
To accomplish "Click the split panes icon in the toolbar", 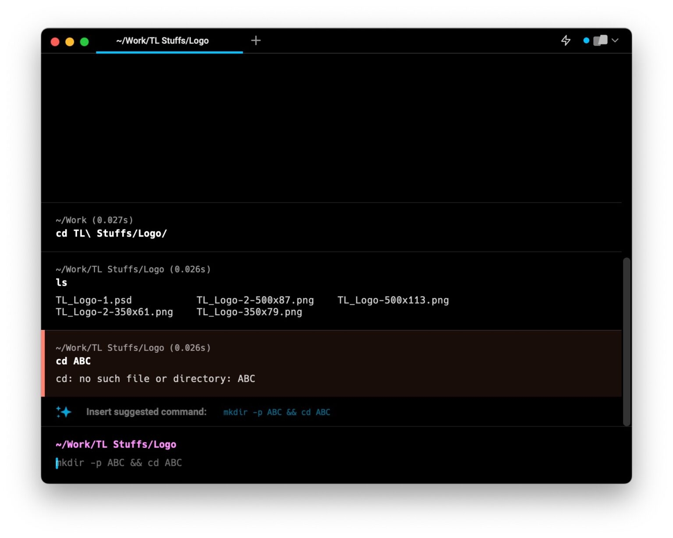I will click(x=600, y=40).
